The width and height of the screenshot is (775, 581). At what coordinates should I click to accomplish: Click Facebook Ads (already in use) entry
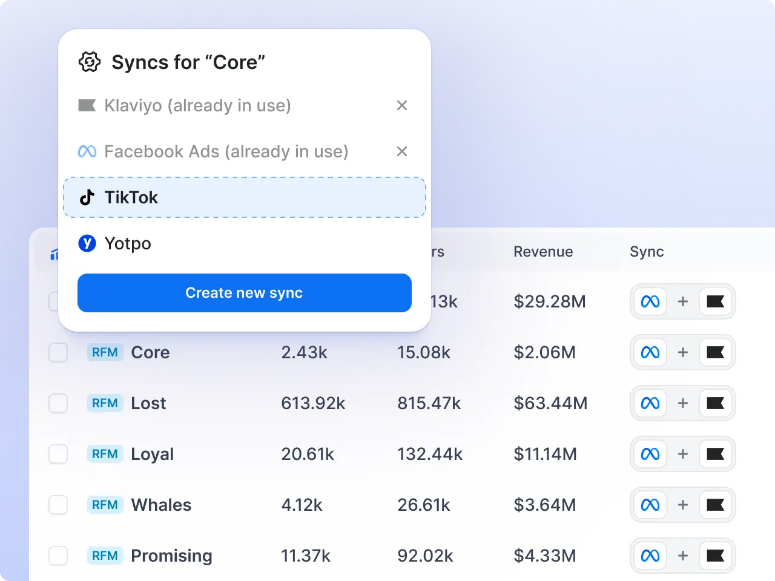pos(226,151)
